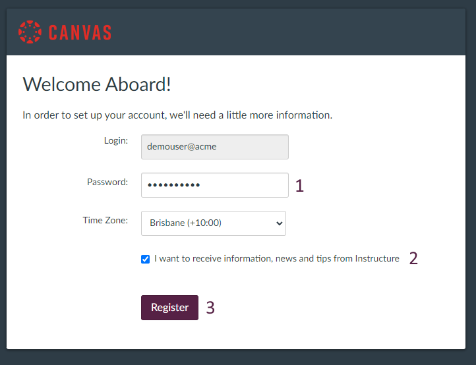Click the Canvas circular logo icon

(x=30, y=32)
